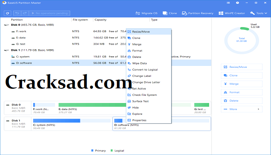Click Format button in right panel
271x155 pixels.
click(x=242, y=92)
